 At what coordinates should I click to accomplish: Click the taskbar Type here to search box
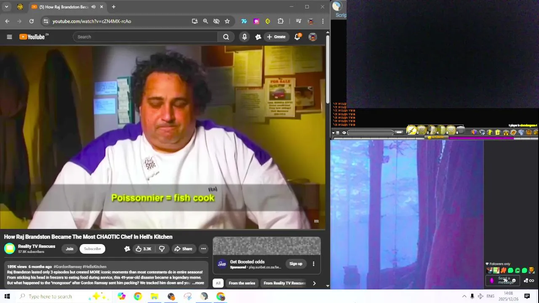pyautogui.click(x=63, y=296)
